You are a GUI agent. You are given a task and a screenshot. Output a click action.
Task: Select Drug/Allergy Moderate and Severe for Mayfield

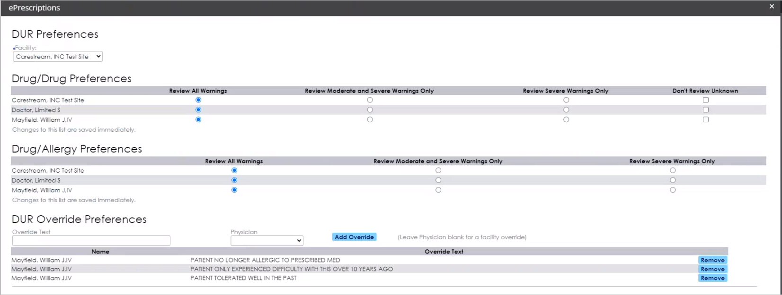click(438, 190)
